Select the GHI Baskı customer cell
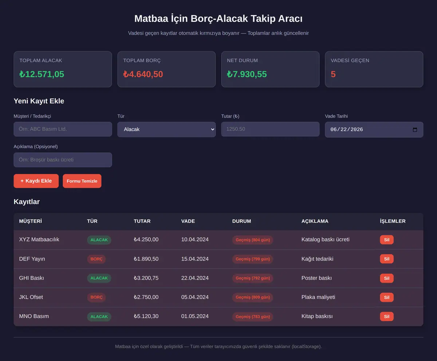The width and height of the screenshot is (437, 361). (31, 278)
